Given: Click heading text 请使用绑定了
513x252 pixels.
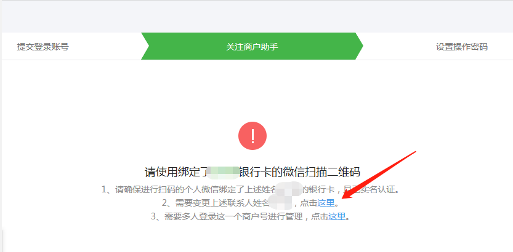Looking at the screenshot, I should click(x=176, y=172).
